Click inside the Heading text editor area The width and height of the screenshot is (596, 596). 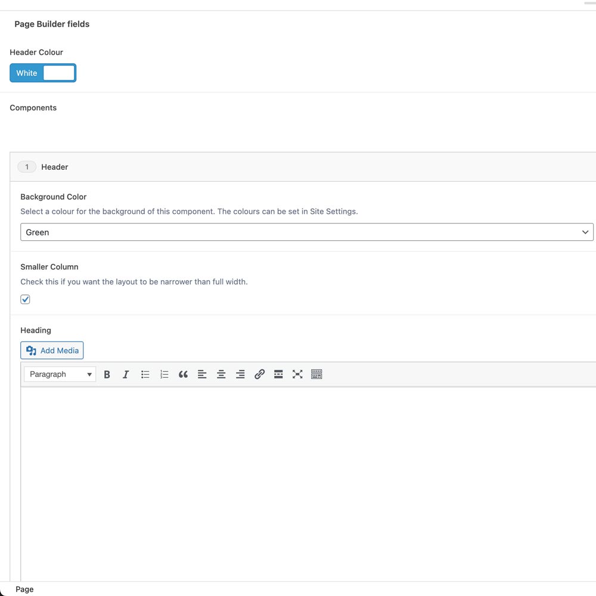pos(298,477)
